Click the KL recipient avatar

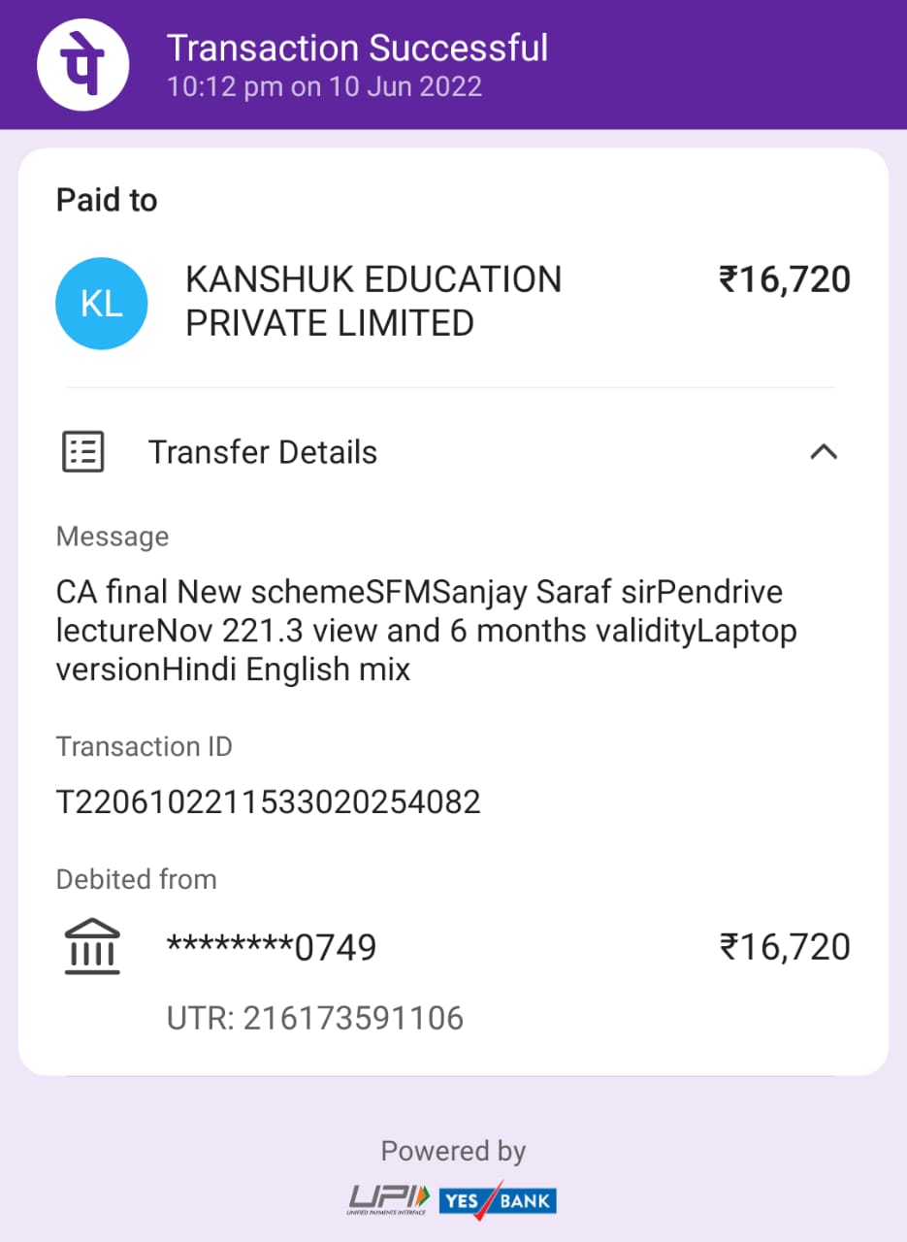102,303
